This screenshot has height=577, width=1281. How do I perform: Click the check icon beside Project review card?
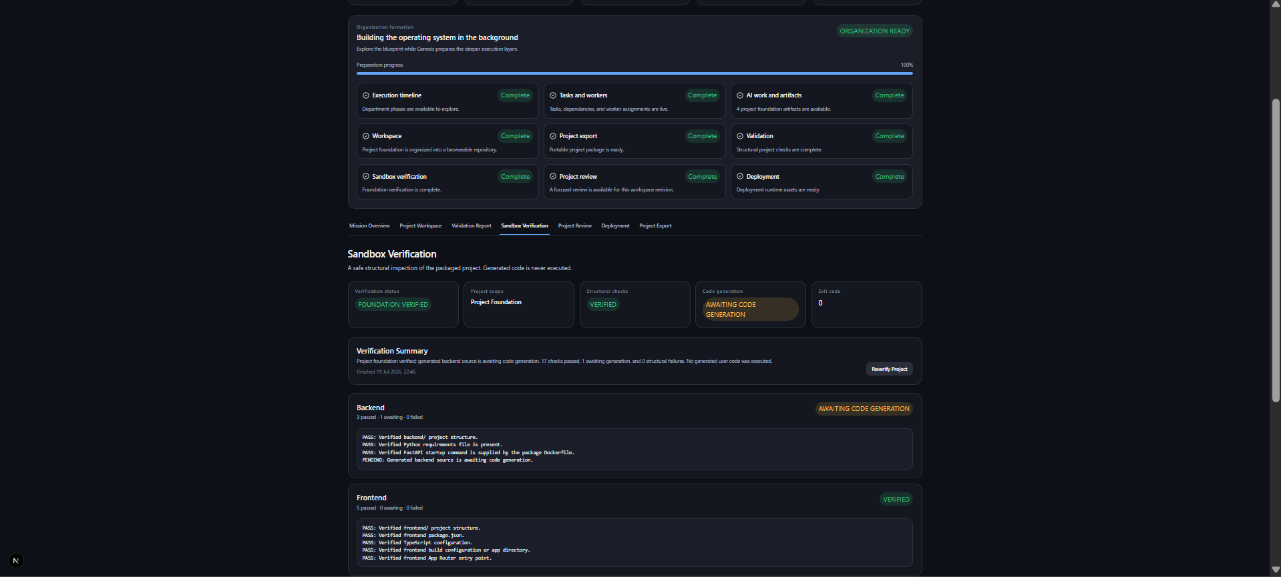point(553,177)
